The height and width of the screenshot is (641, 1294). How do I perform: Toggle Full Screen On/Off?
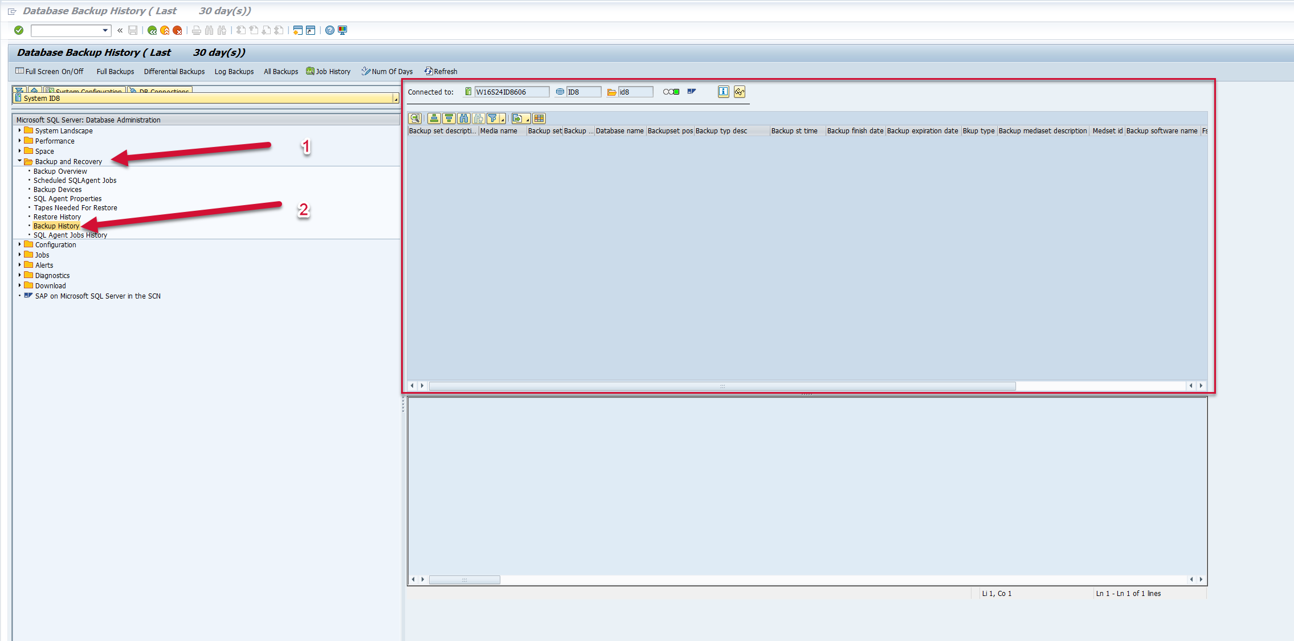tap(50, 71)
